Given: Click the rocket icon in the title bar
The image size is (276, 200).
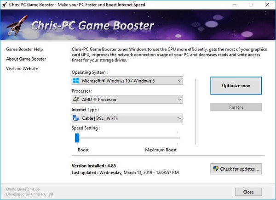Looking at the screenshot, I should 4,5.
